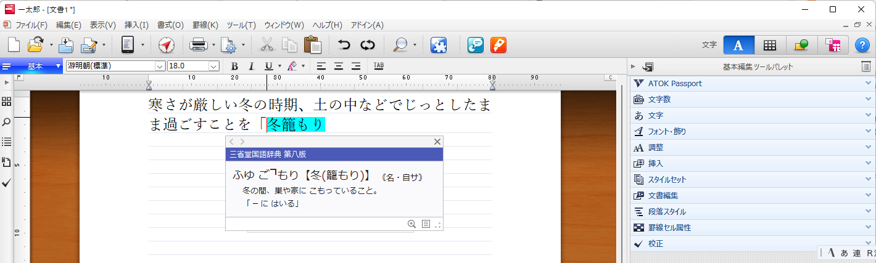Click the blue speech-bubble toolbar icon

(475, 45)
